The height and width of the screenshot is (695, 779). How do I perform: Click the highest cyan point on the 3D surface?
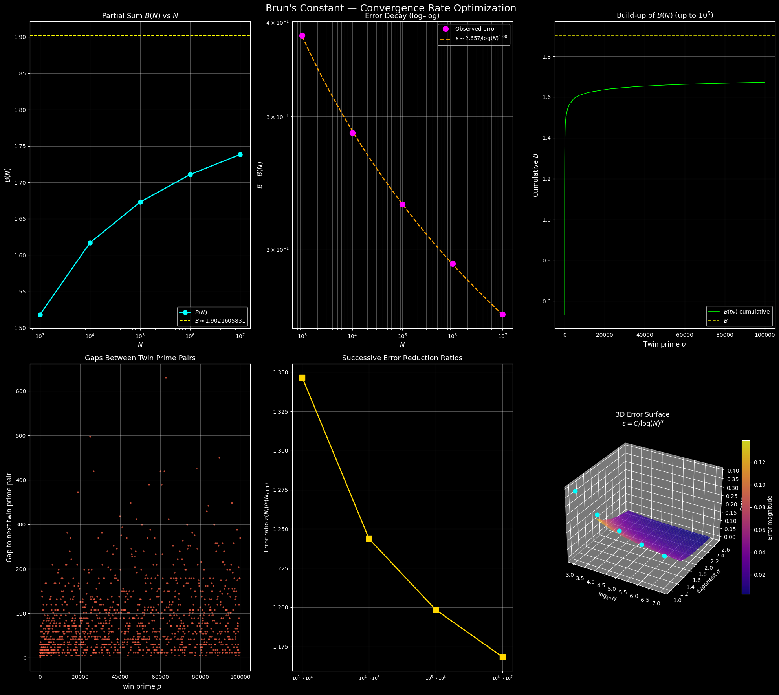pos(575,491)
